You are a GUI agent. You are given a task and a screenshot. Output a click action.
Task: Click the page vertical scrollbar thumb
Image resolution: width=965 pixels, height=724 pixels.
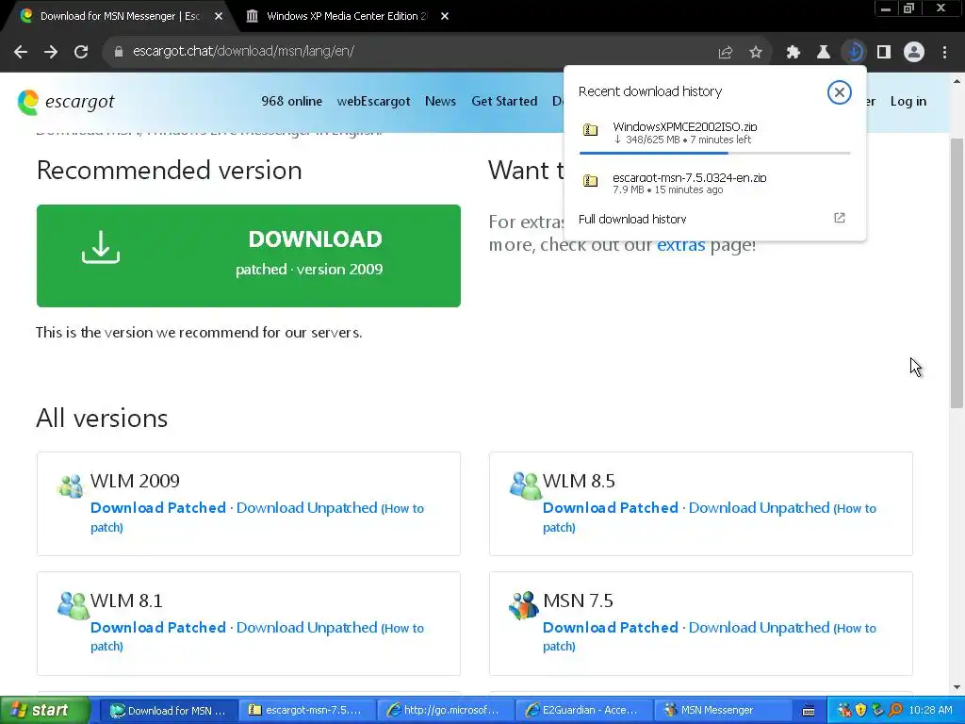coord(957,272)
